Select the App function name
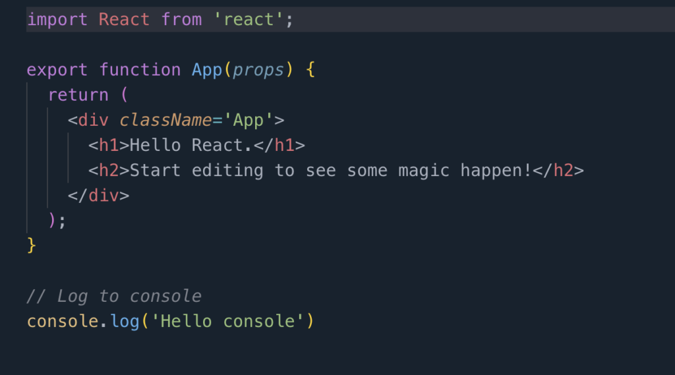This screenshot has width=675, height=375. pyautogui.click(x=207, y=70)
